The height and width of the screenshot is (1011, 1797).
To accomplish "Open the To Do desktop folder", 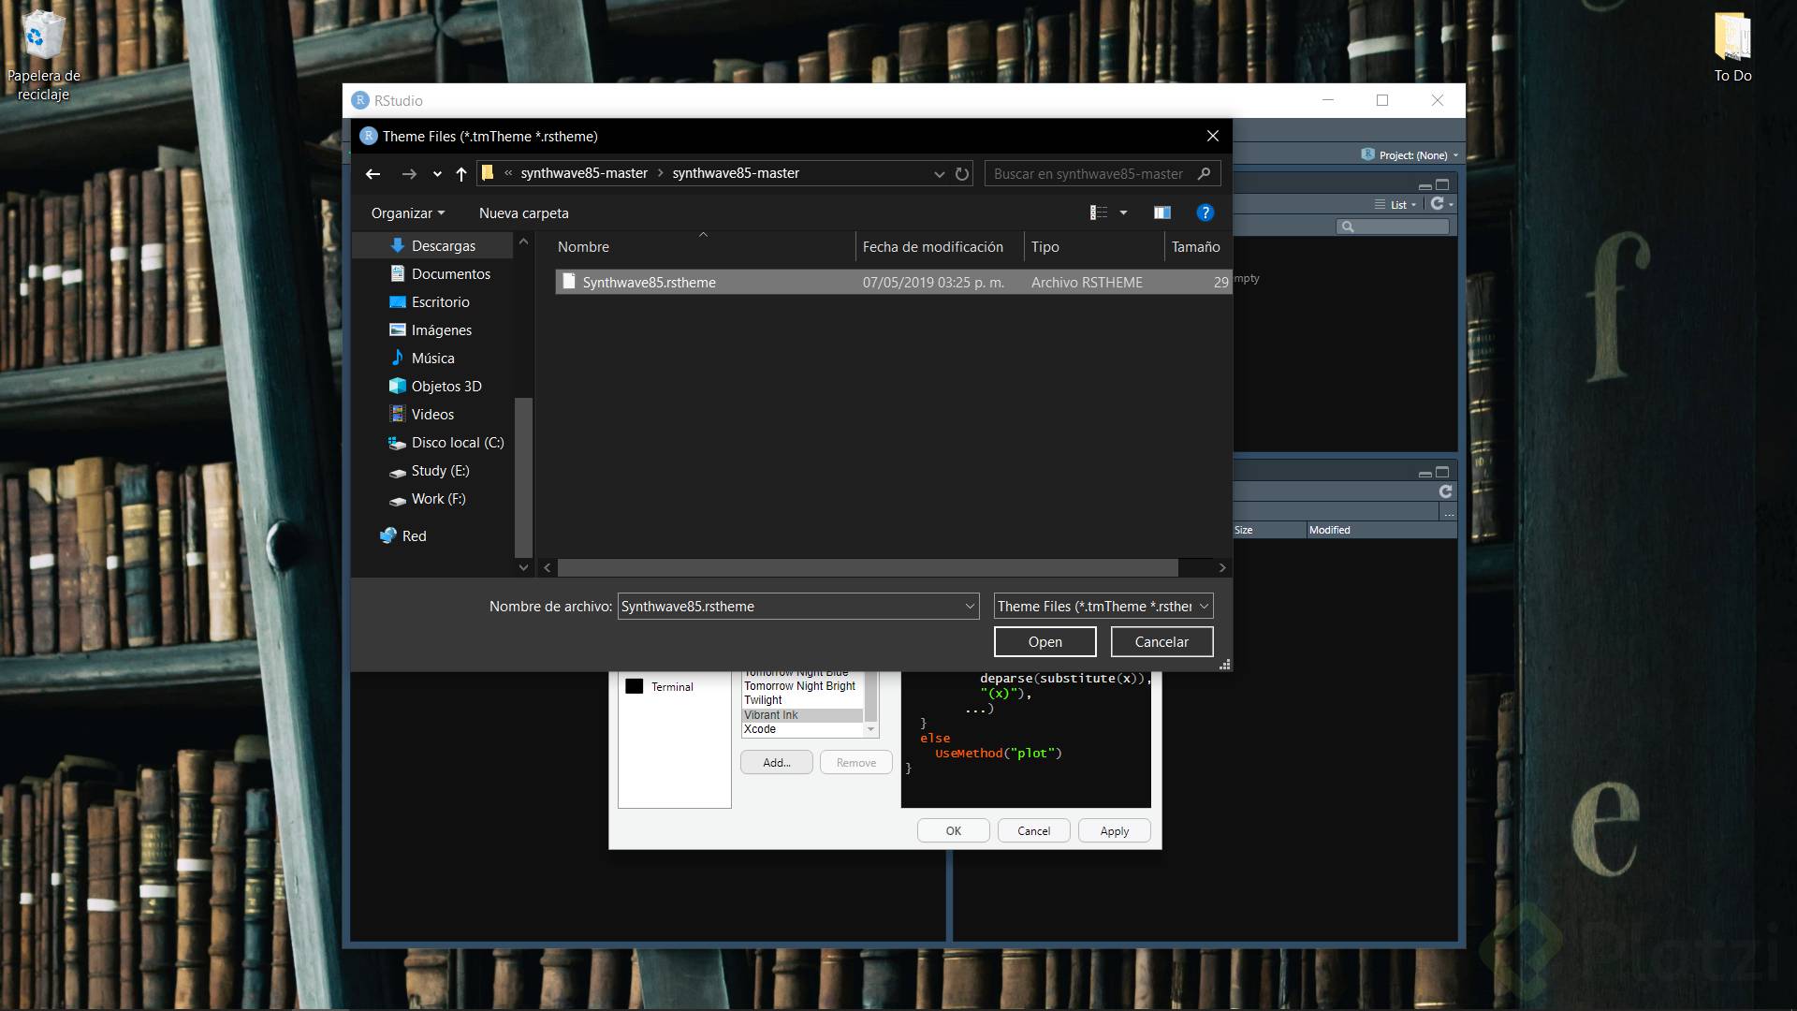I will [1732, 48].
